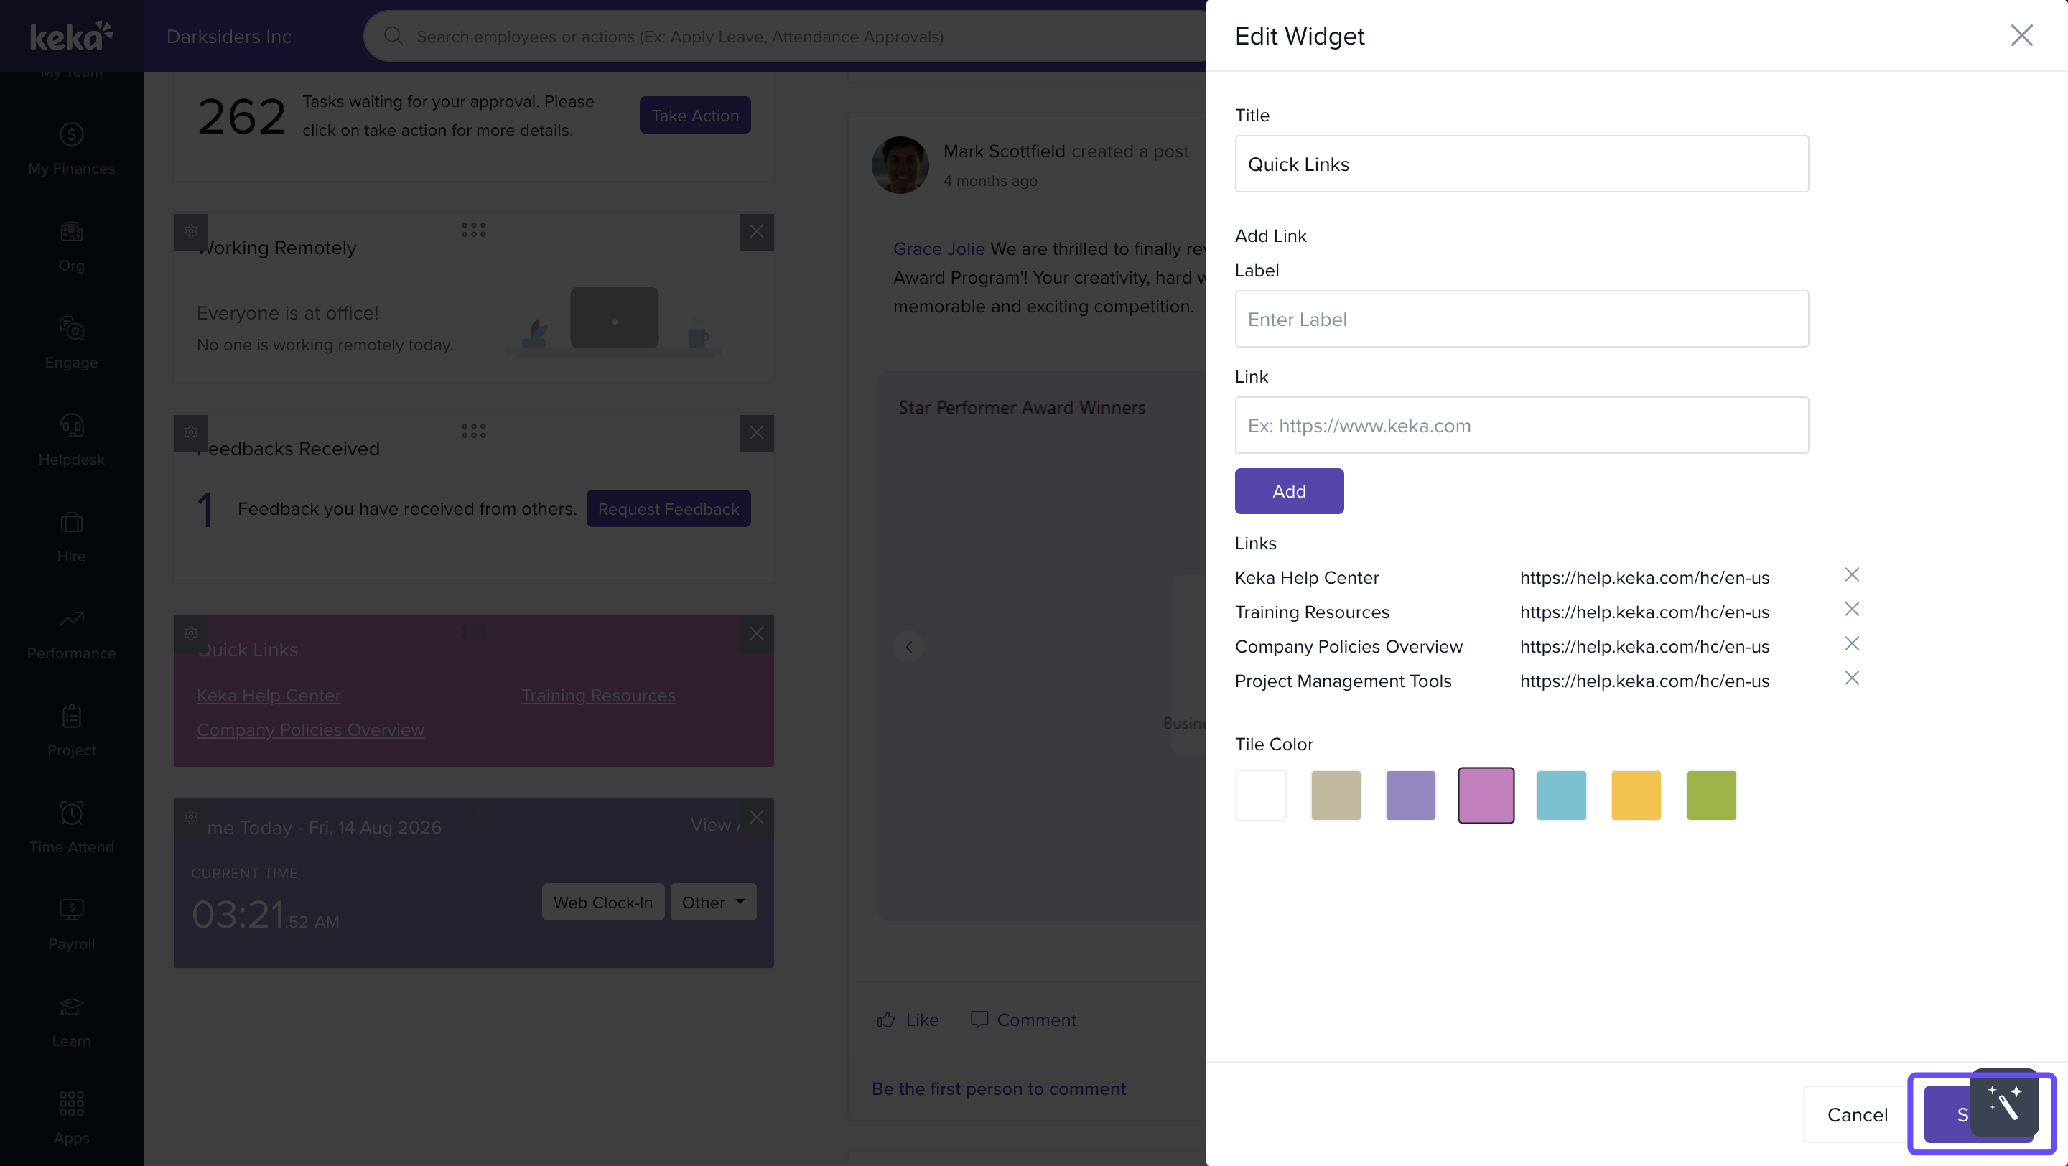Click Take Action for pending approvals
2068x1166 pixels.
[694, 116]
